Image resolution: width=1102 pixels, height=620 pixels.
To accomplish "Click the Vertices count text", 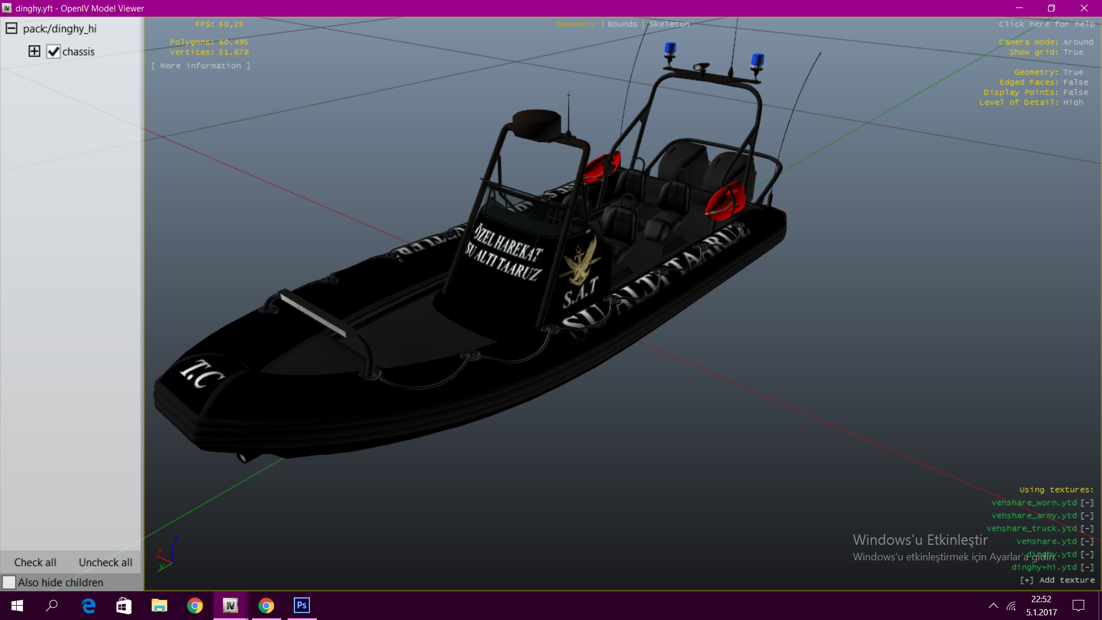I will click(209, 52).
